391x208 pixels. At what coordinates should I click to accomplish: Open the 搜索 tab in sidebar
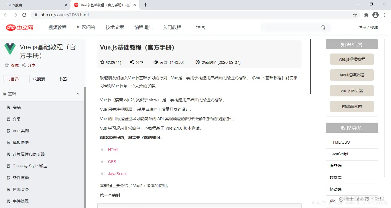tap(39, 79)
